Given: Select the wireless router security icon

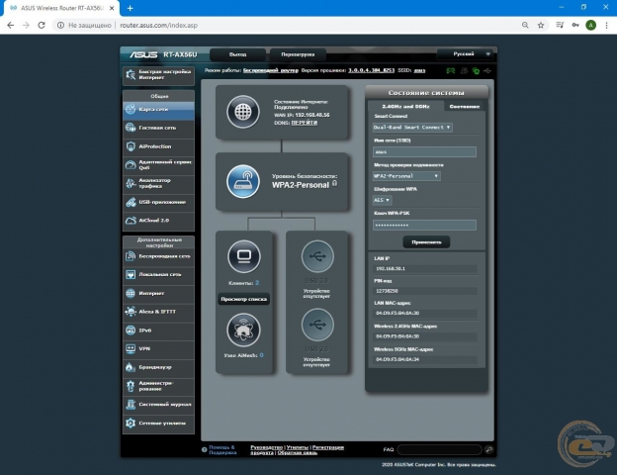Looking at the screenshot, I should pyautogui.click(x=243, y=181).
